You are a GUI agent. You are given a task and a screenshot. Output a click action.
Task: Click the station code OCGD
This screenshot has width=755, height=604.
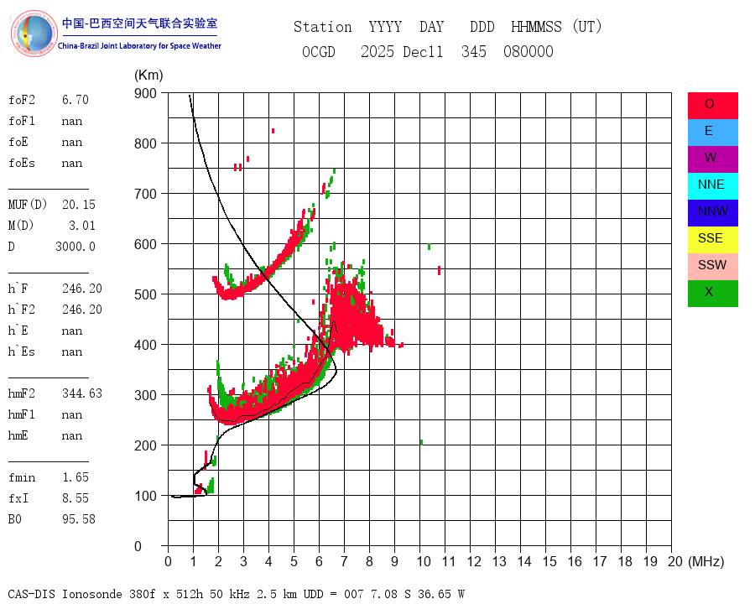tap(318, 51)
